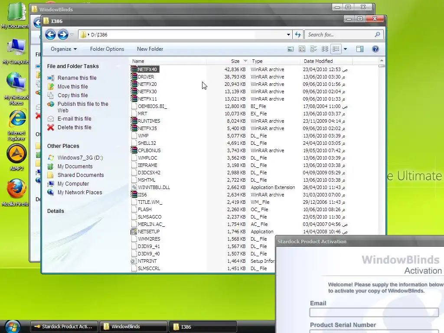Switch to I386 taskbar button
This screenshot has height=333, width=444.
(202, 326)
